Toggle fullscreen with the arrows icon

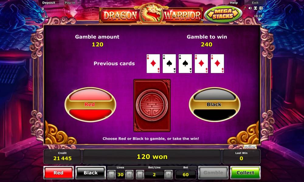tap(261, 8)
